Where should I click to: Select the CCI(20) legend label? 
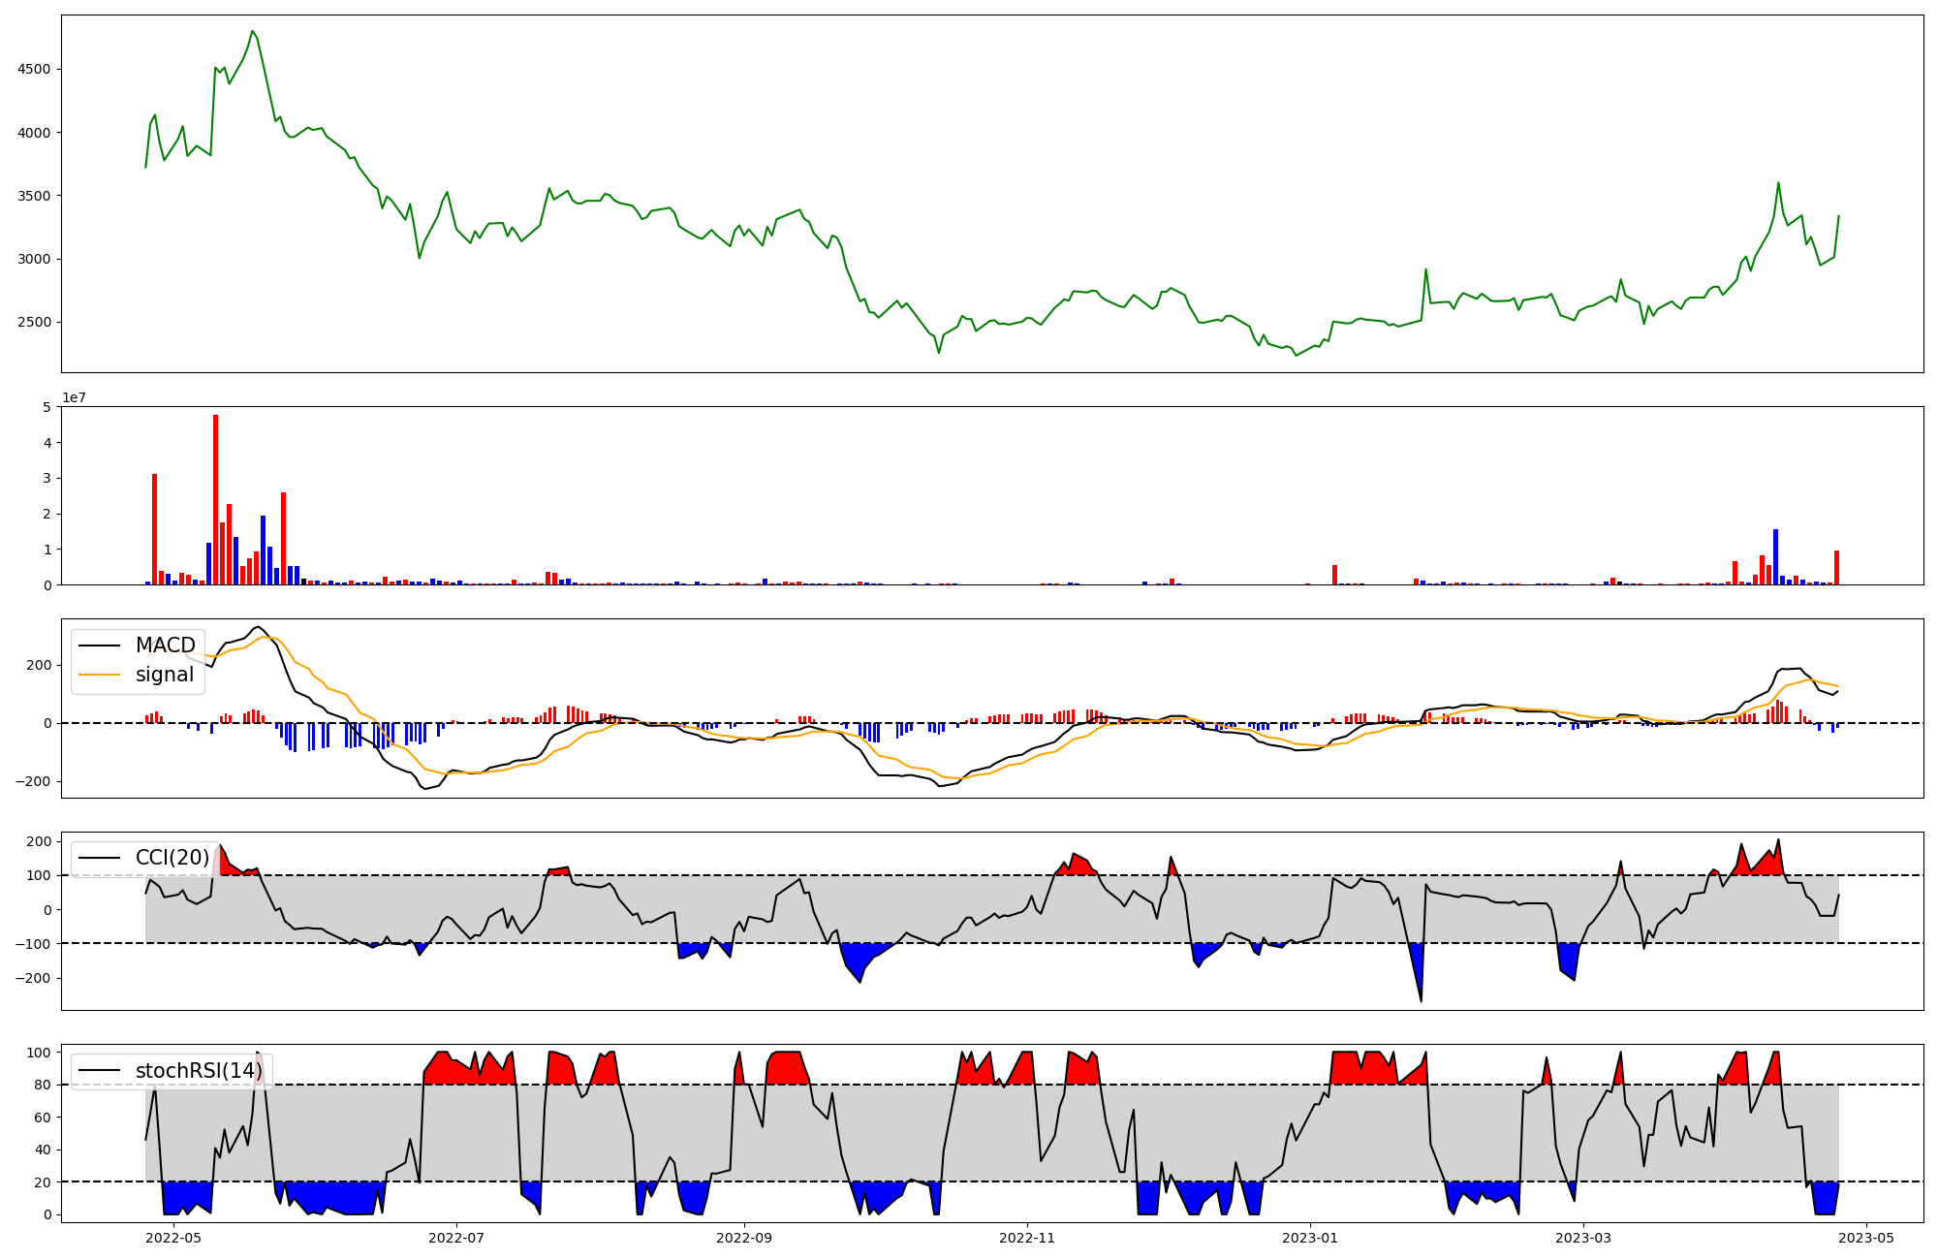(x=172, y=858)
